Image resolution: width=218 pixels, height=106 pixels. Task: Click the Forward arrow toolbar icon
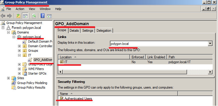pos(9,16)
